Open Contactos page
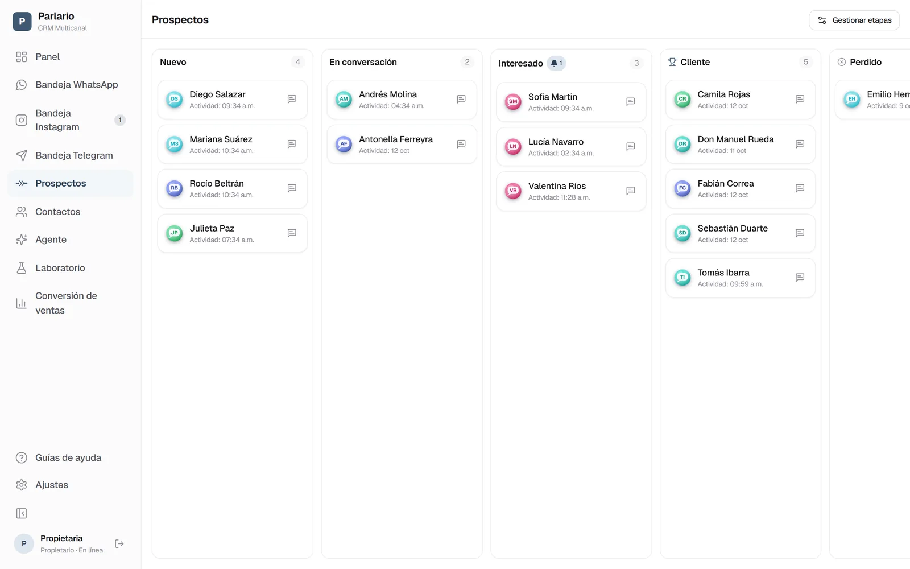Viewport: 910px width, 569px height. click(71, 212)
